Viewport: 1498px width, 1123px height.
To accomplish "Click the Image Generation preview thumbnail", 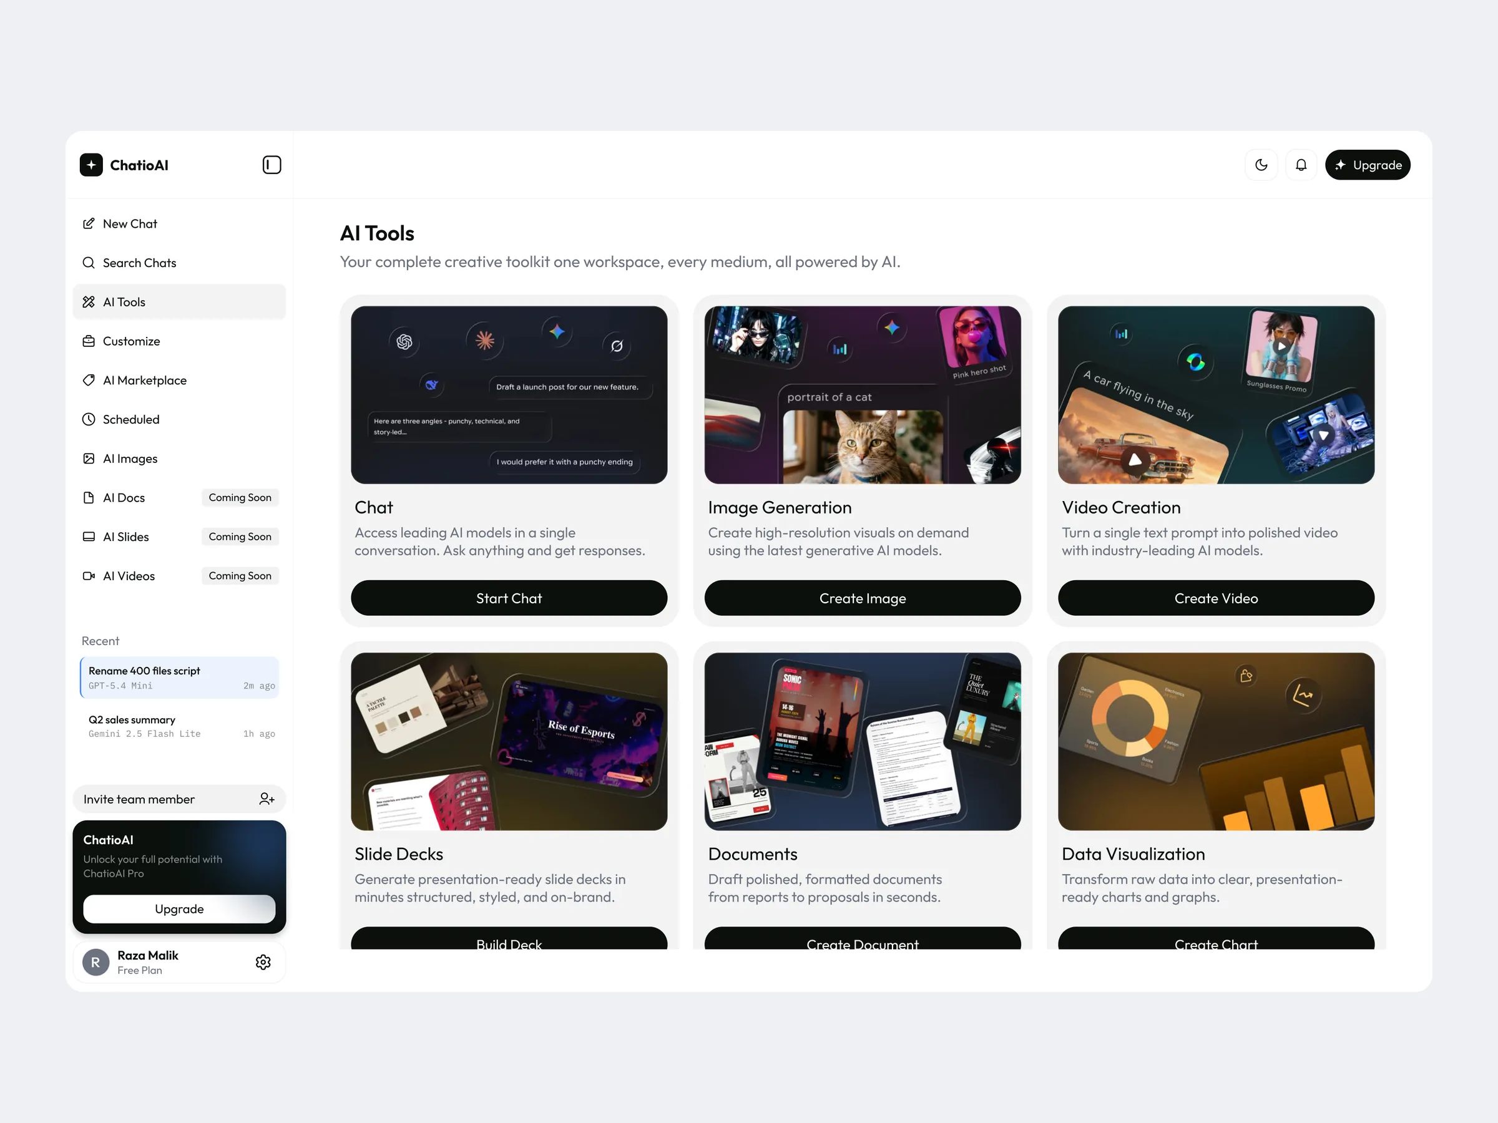I will [863, 396].
